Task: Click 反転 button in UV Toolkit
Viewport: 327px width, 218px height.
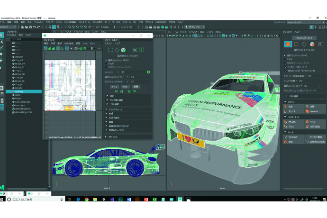Action: [x=136, y=87]
